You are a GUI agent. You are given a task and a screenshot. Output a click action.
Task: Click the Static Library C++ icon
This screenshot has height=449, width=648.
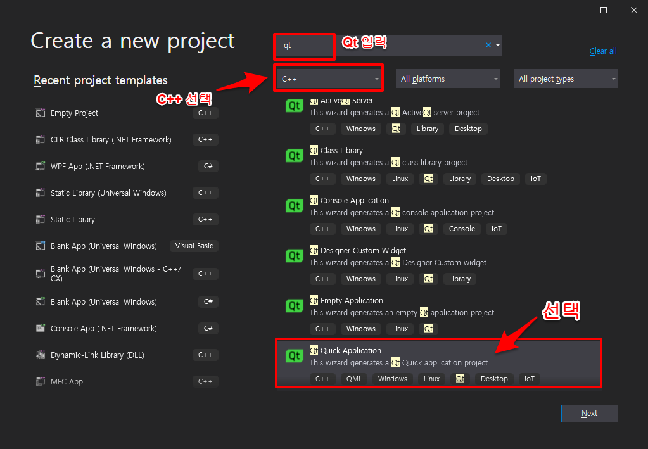point(41,219)
